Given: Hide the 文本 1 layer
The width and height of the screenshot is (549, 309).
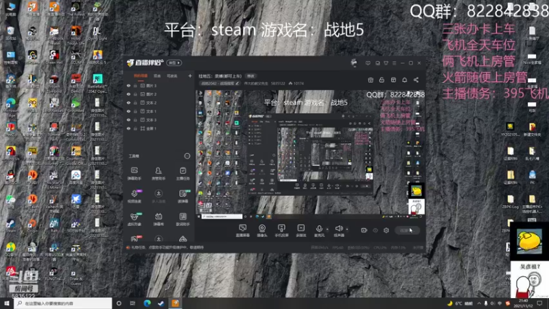Looking at the screenshot, I should [128, 111].
